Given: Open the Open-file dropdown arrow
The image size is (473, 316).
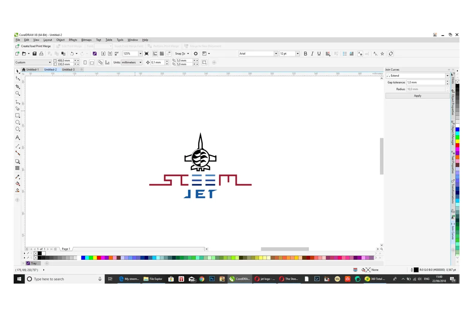Looking at the screenshot, I should (x=28, y=54).
